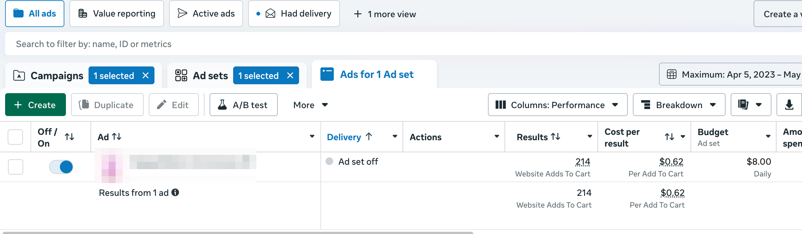Click the blurred ad name

(193, 162)
